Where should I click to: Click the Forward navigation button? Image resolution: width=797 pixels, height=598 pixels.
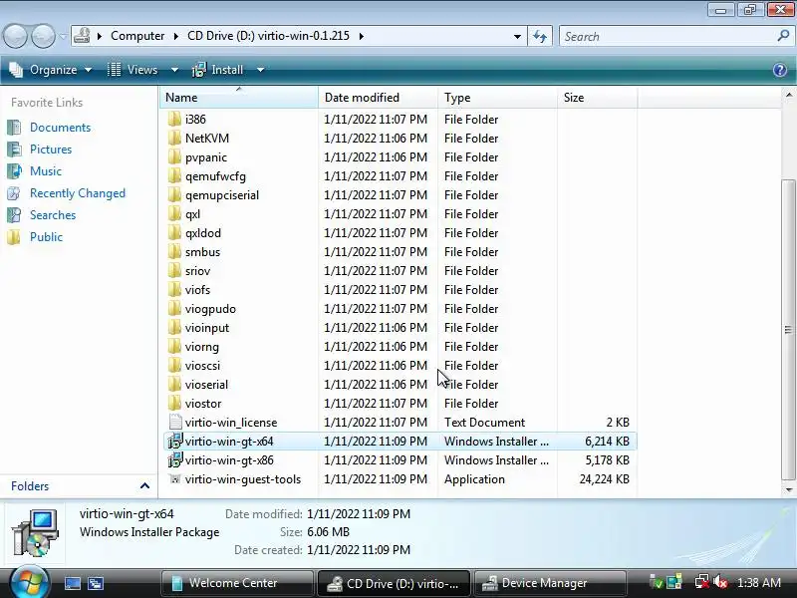point(43,36)
